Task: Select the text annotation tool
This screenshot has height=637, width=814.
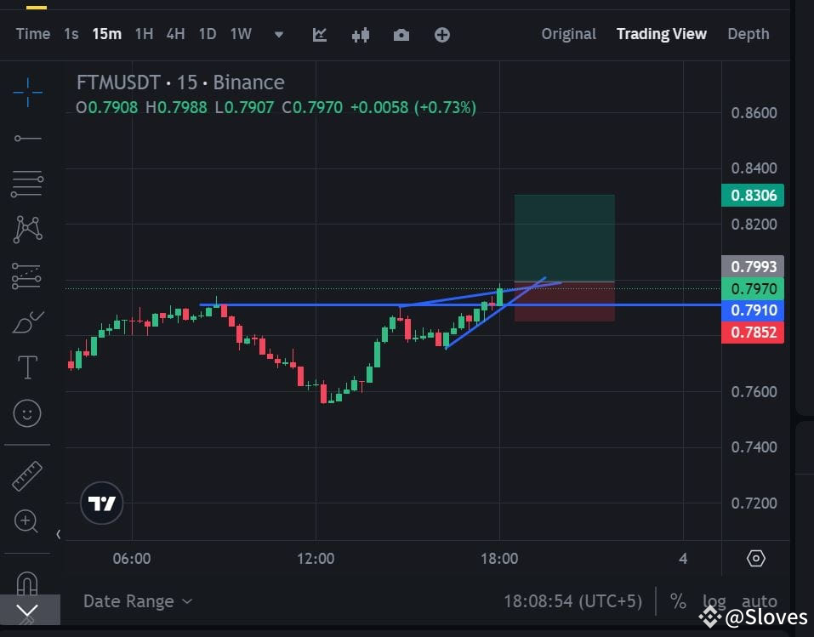Action: click(27, 367)
